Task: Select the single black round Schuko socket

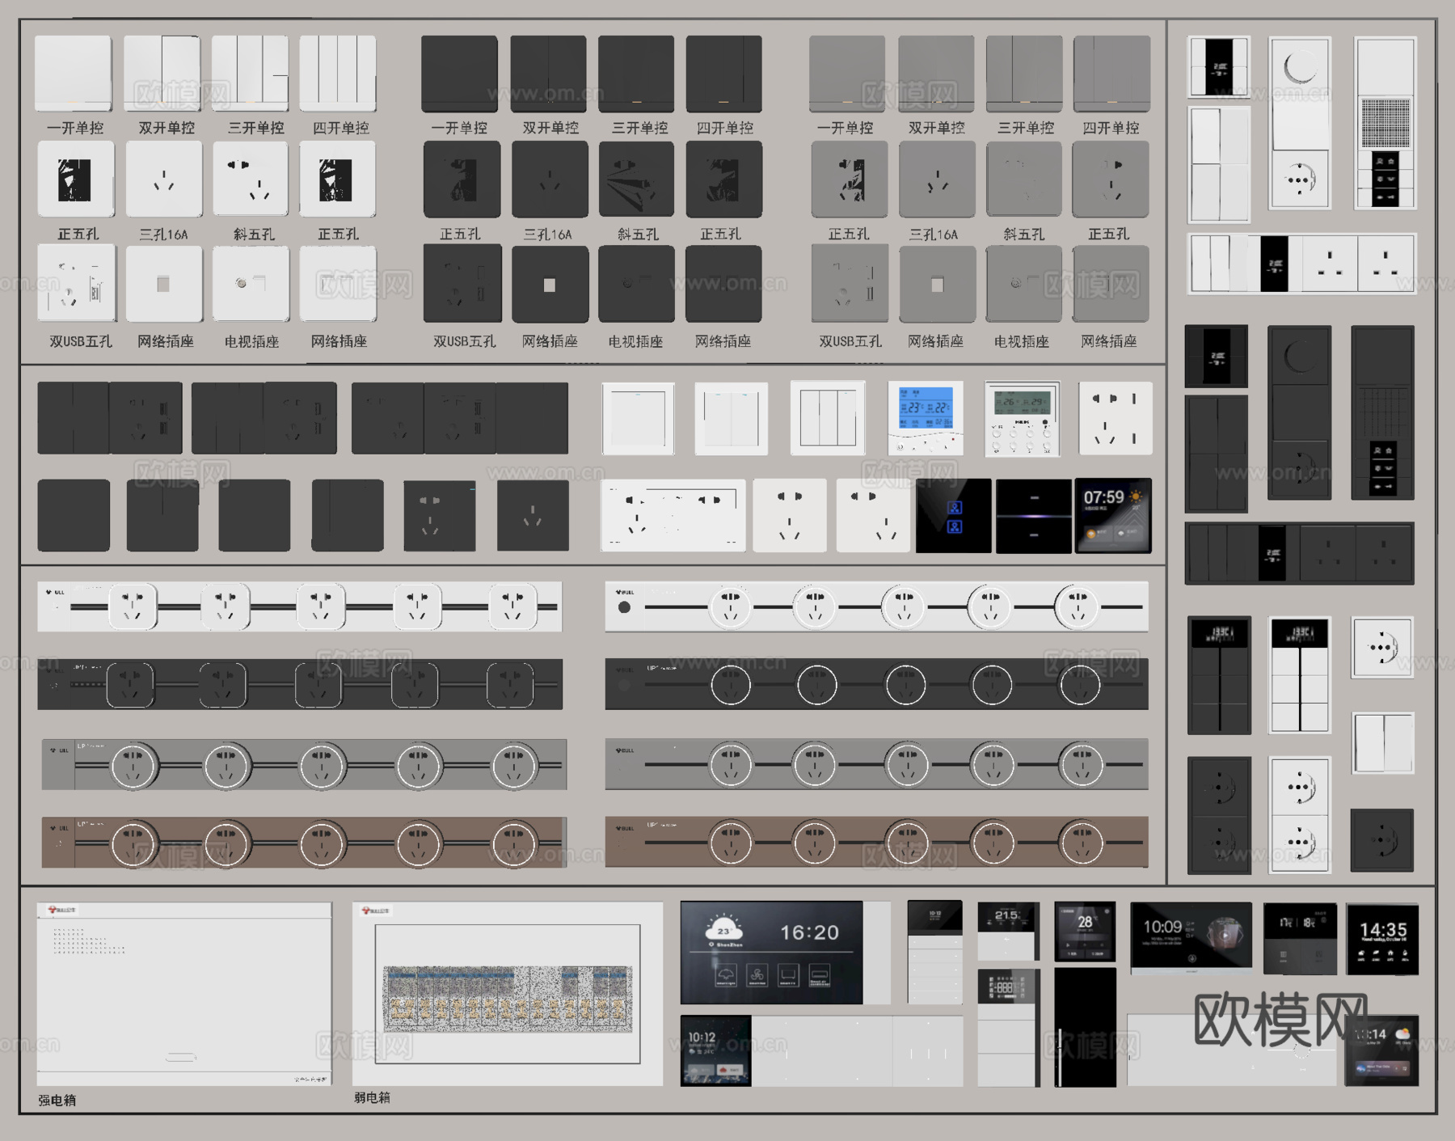Action: click(x=1382, y=841)
